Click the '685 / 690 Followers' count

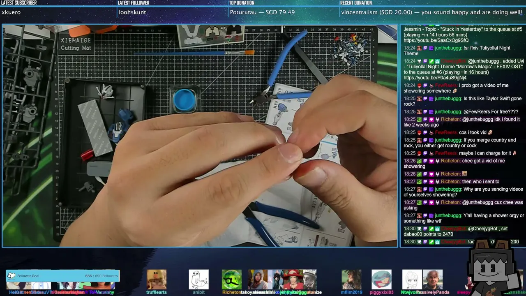101,276
